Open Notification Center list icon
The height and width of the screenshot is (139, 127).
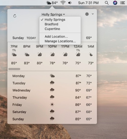(x=122, y=3)
